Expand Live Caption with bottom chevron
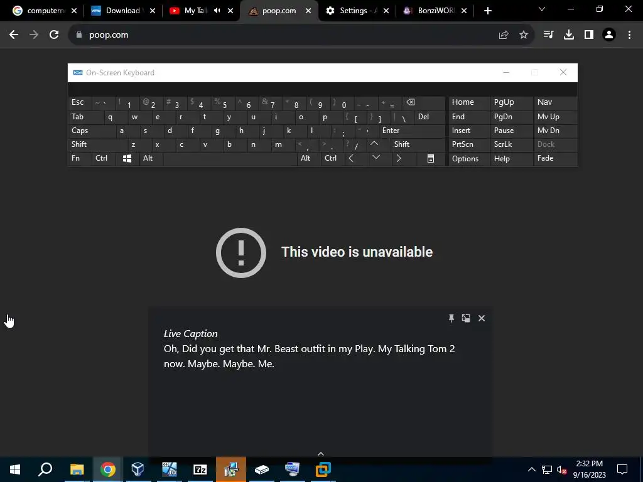 point(321,454)
